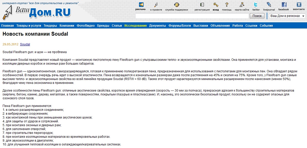Click the ВКонтакте icon

(299, 5)
